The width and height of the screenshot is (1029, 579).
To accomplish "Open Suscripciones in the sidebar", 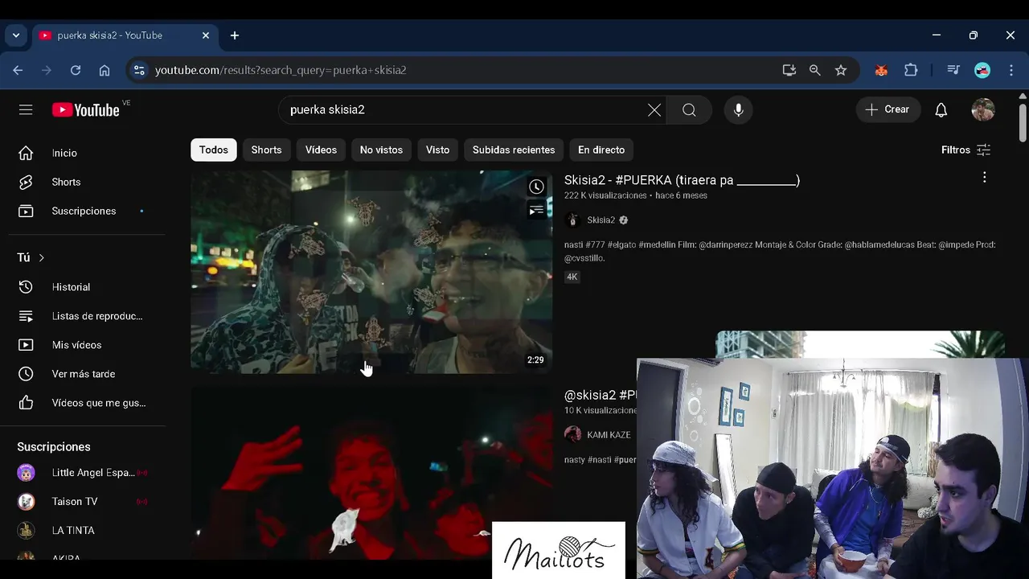I will coord(87,211).
